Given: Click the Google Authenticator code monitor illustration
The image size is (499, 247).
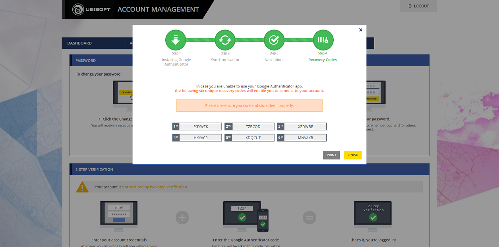Looking at the screenshot, I should click(246, 217).
